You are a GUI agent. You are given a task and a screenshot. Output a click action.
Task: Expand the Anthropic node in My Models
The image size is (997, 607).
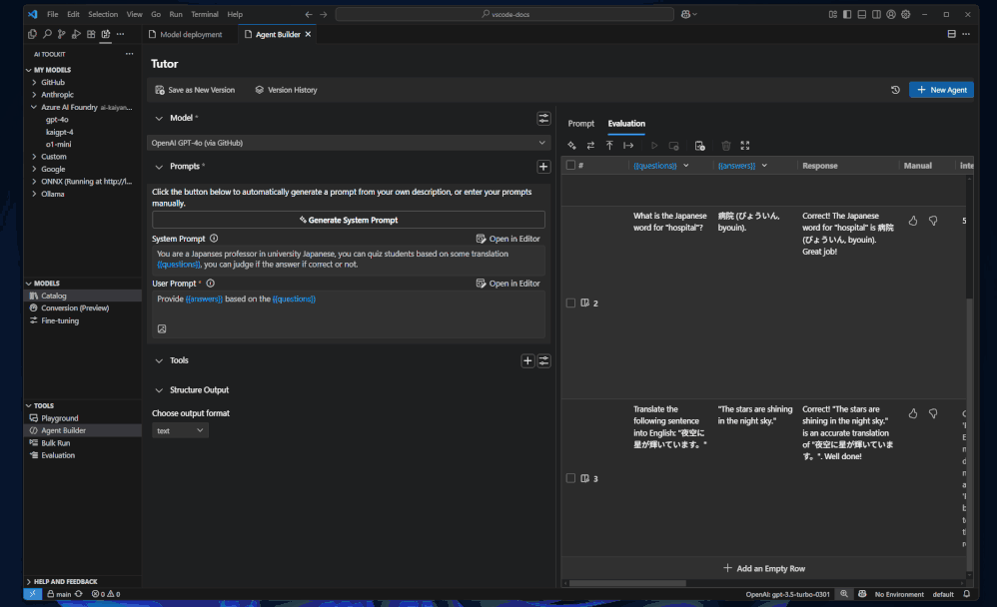click(x=57, y=95)
